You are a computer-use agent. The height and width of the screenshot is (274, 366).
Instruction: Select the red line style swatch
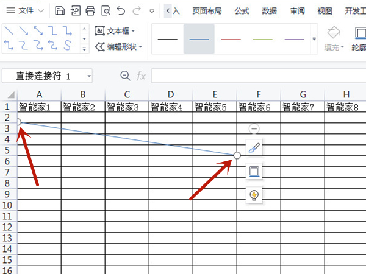pyautogui.click(x=231, y=39)
